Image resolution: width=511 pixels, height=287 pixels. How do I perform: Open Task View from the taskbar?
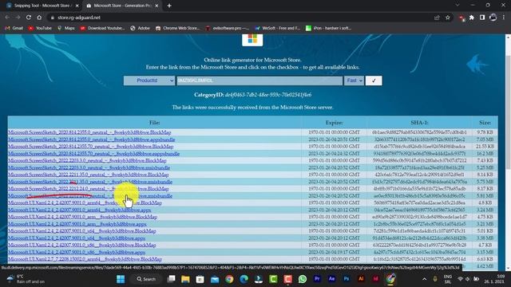pyautogui.click(x=171, y=279)
